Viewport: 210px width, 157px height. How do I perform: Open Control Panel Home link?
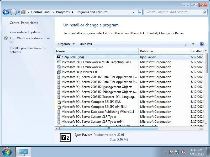pos(24,23)
